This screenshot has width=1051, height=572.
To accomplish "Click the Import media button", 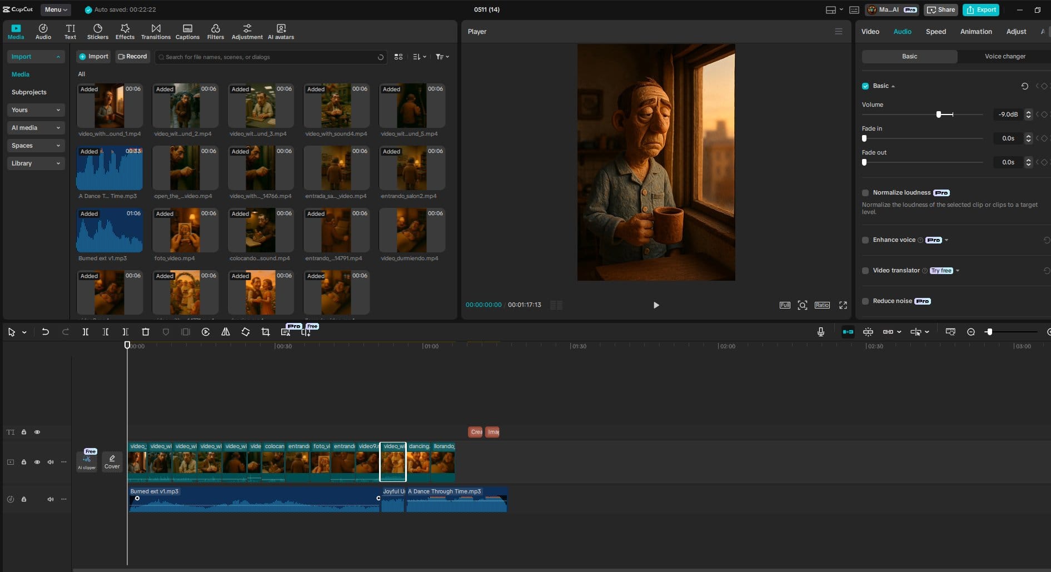I will click(x=93, y=56).
